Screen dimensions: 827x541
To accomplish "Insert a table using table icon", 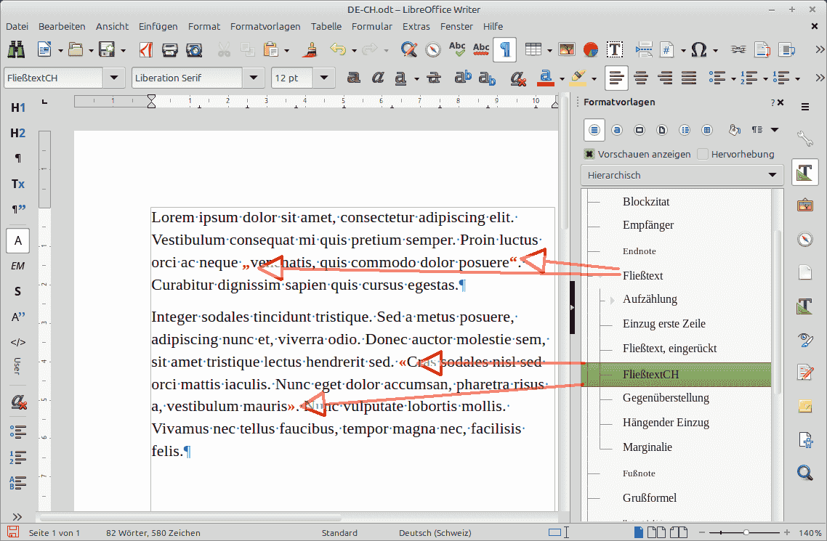I will tap(533, 49).
